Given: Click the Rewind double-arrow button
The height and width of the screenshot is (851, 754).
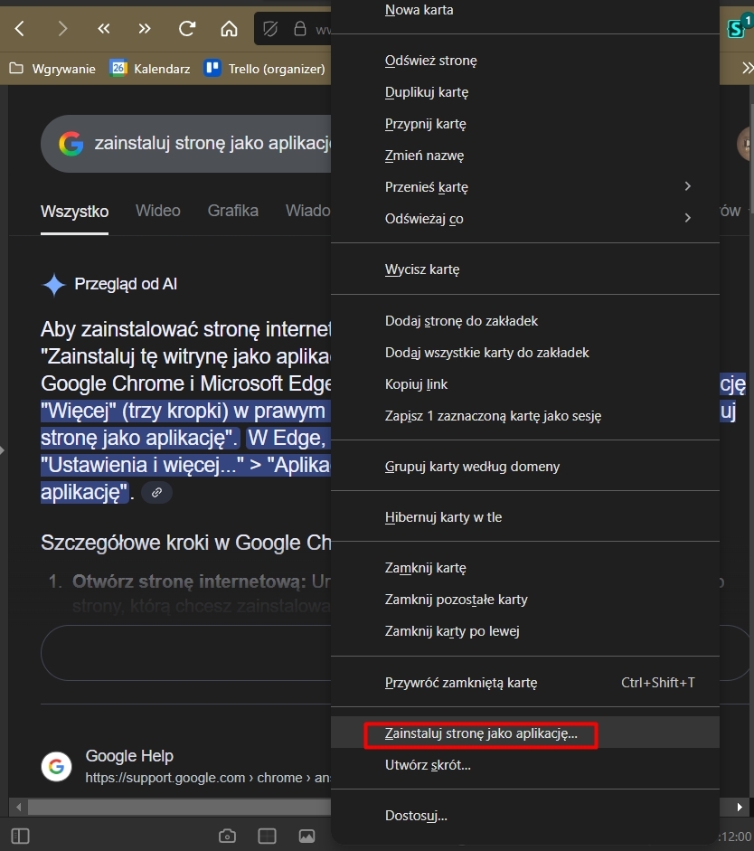Looking at the screenshot, I should 104,29.
